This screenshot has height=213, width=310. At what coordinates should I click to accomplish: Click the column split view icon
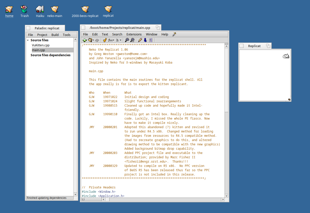(x=151, y=40)
